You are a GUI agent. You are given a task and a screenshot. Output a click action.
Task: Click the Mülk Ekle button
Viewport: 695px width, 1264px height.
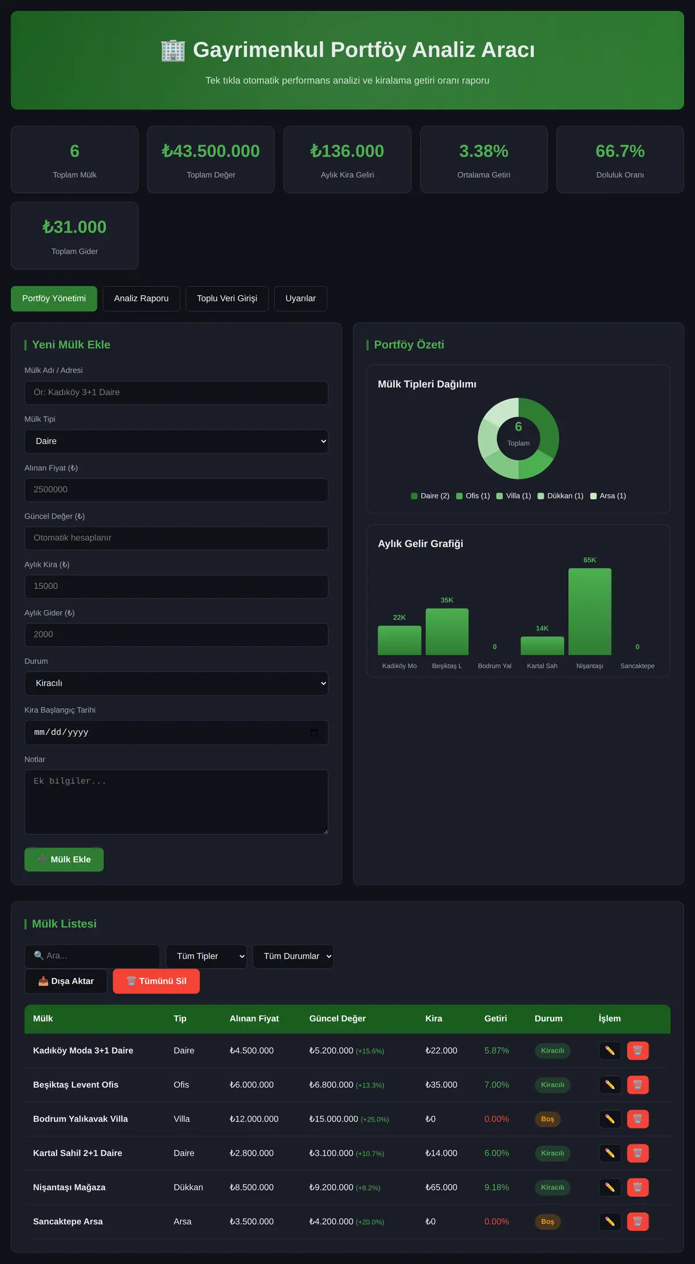click(x=64, y=859)
